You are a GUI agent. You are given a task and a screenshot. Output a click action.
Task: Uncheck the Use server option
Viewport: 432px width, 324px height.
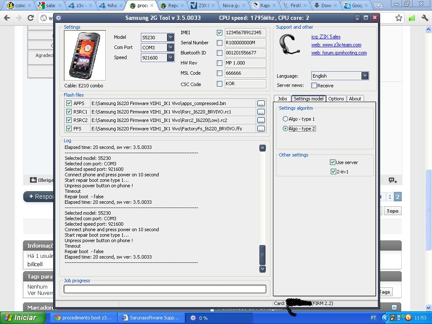pos(332,162)
